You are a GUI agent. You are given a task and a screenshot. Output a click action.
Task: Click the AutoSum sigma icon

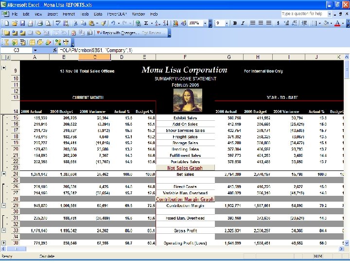click(x=146, y=23)
